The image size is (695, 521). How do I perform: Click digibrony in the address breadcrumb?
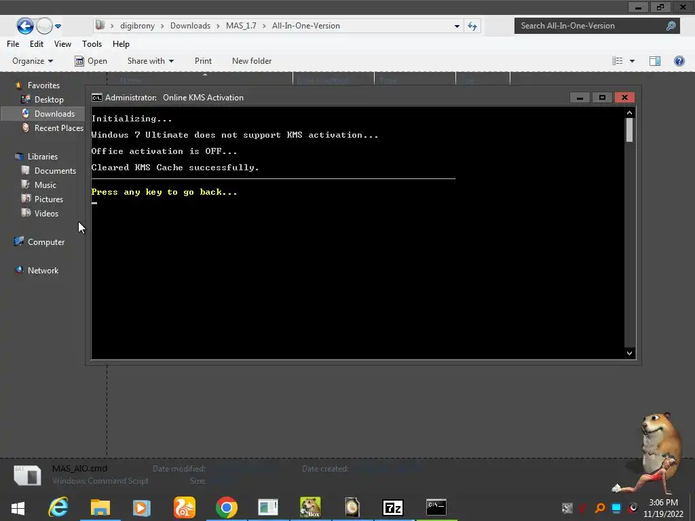point(137,26)
